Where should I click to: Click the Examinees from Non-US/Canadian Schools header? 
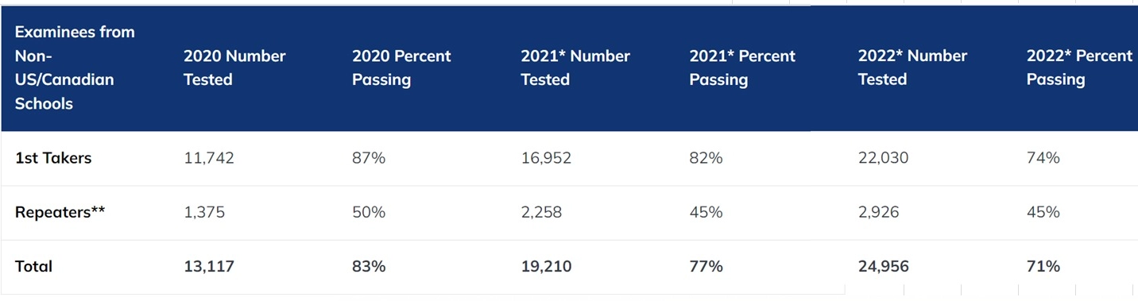pyautogui.click(x=75, y=68)
